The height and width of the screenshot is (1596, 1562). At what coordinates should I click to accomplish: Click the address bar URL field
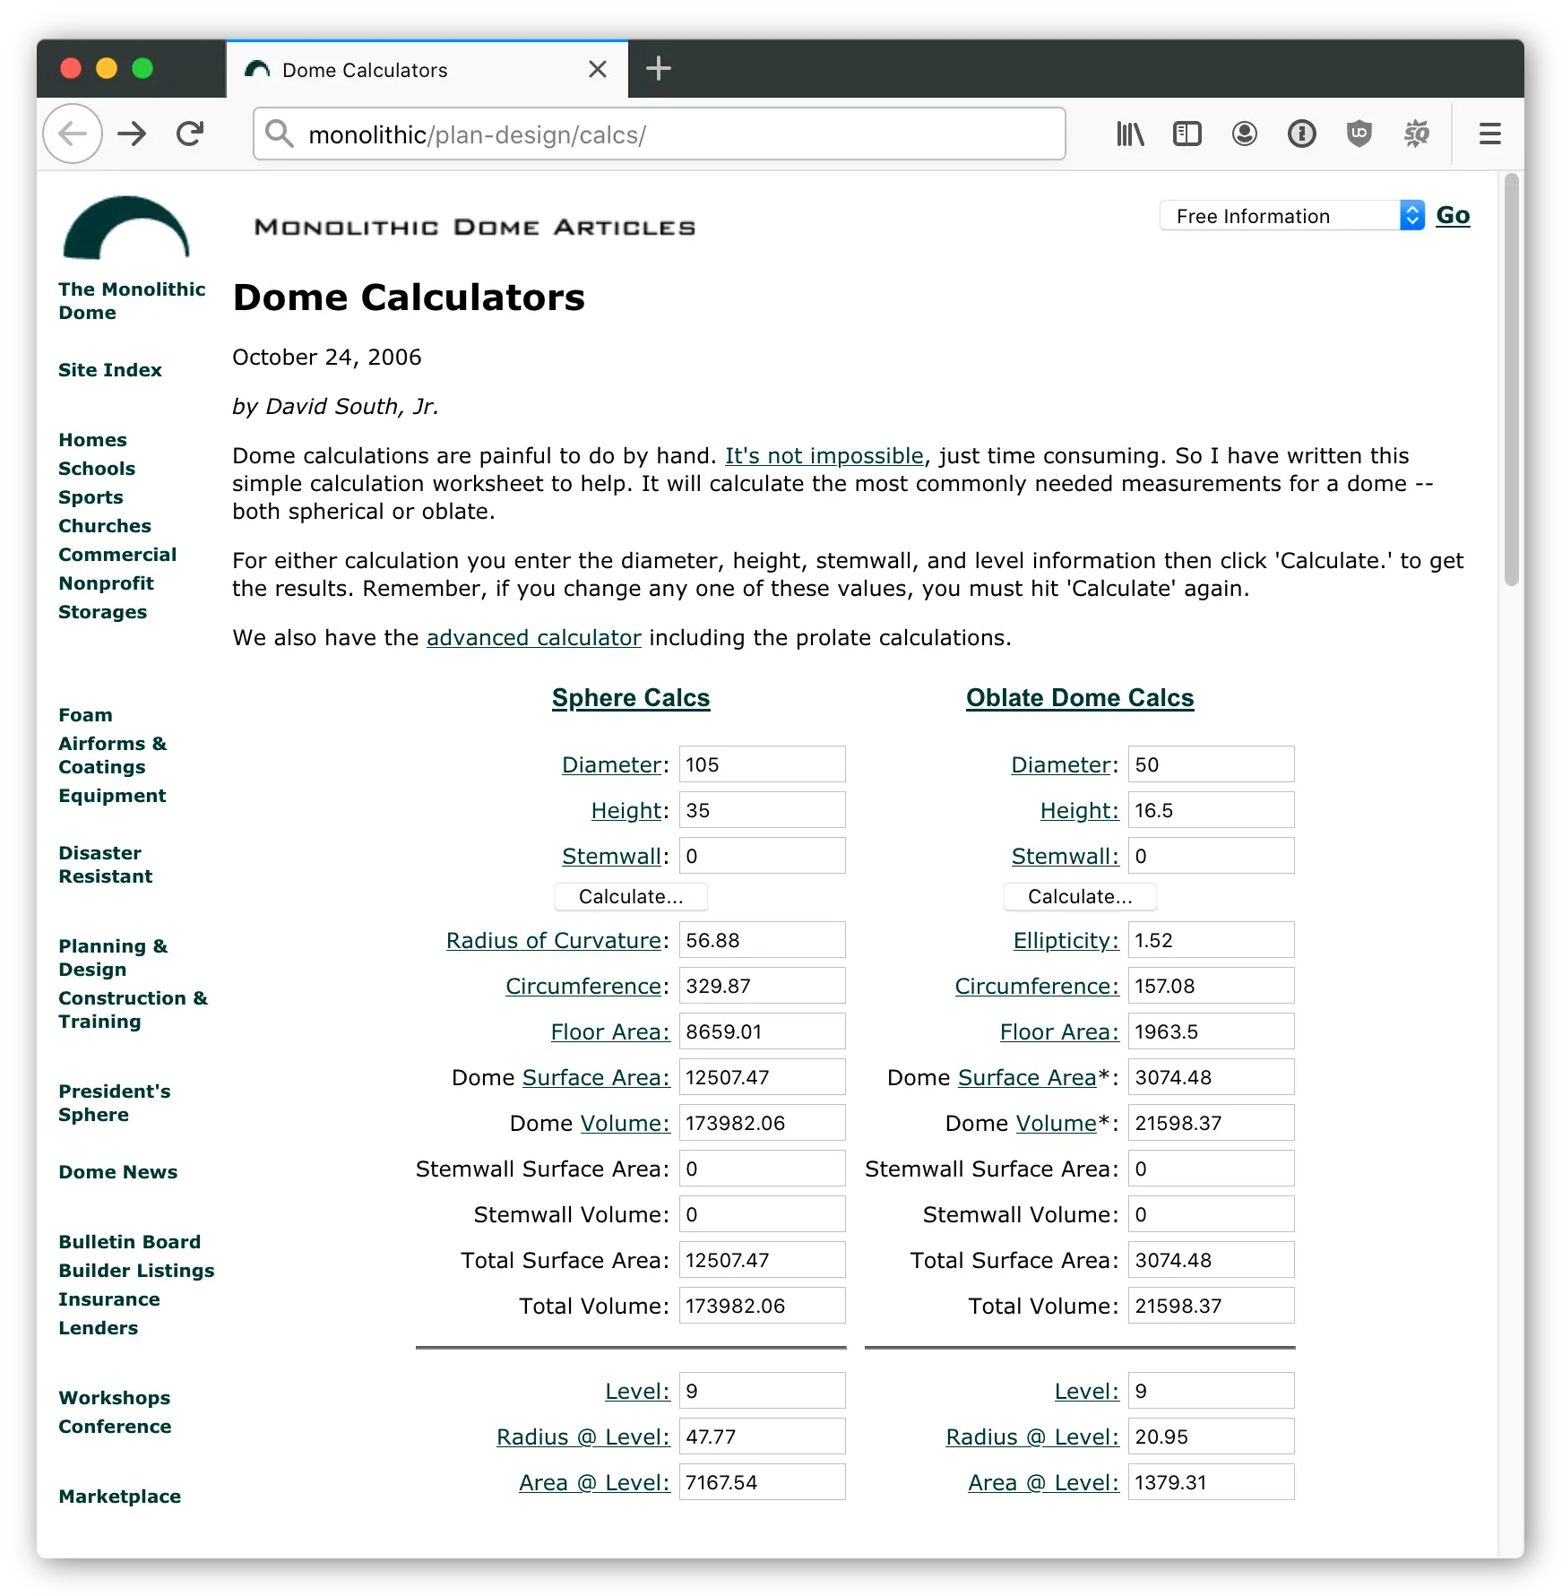point(660,134)
